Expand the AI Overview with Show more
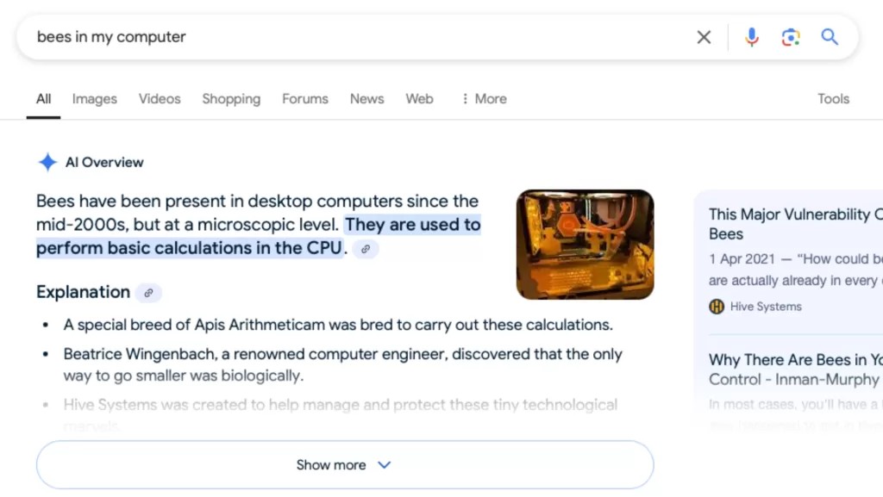This screenshot has height=497, width=883. pyautogui.click(x=344, y=465)
